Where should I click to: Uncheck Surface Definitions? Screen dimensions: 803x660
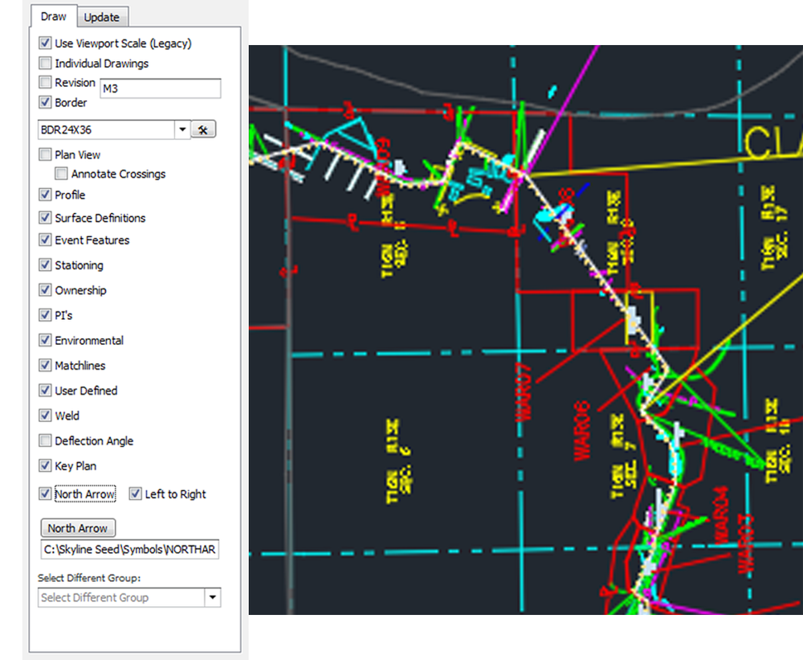point(45,217)
